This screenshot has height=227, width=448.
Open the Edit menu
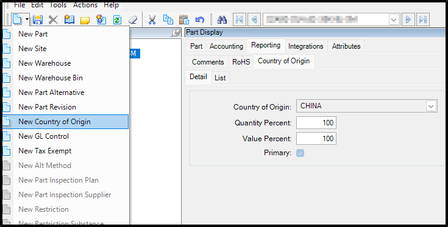point(37,5)
